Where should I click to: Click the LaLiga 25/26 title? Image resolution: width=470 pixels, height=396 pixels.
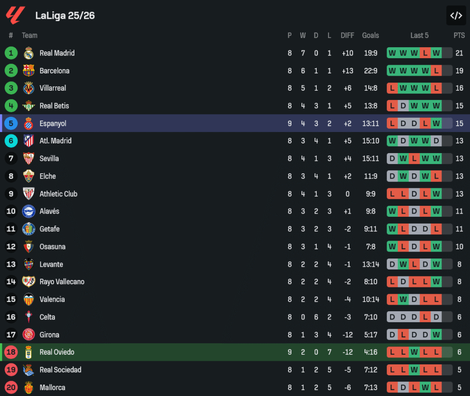[65, 16]
